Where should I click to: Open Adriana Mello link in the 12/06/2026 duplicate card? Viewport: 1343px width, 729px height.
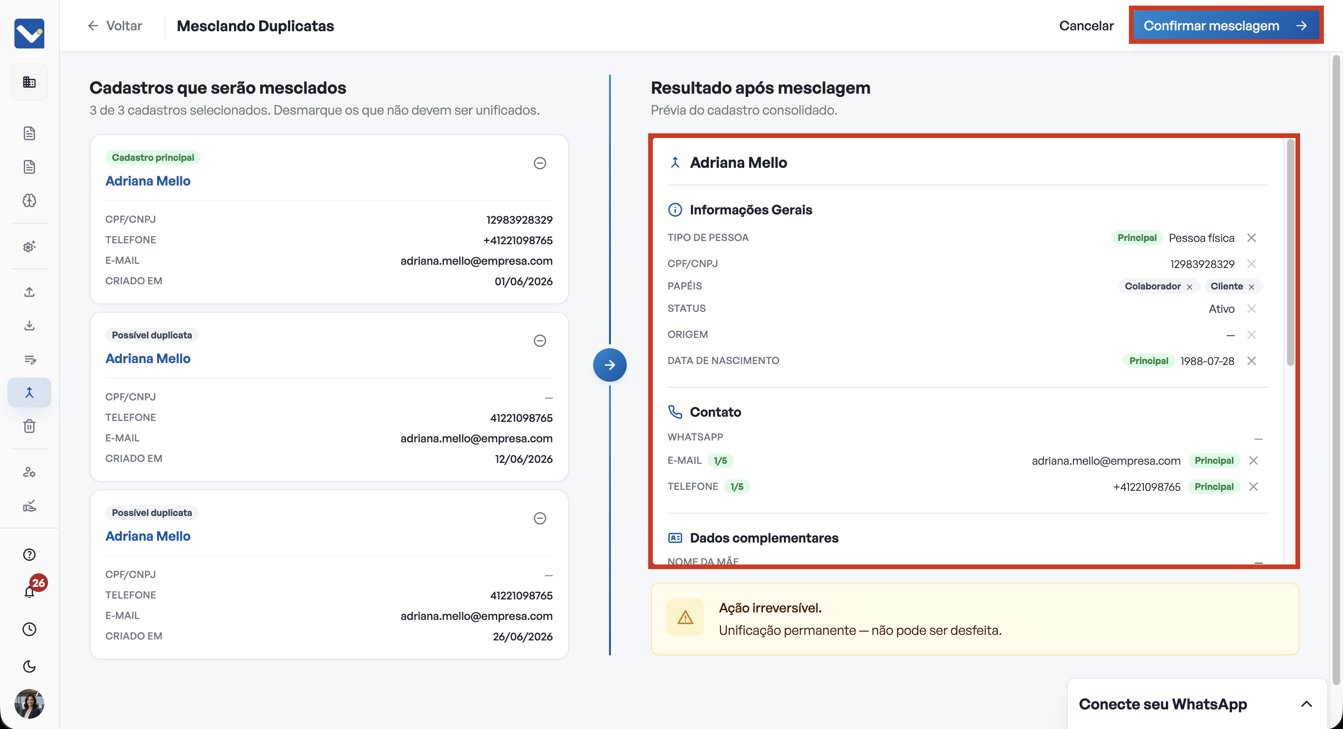(x=148, y=358)
